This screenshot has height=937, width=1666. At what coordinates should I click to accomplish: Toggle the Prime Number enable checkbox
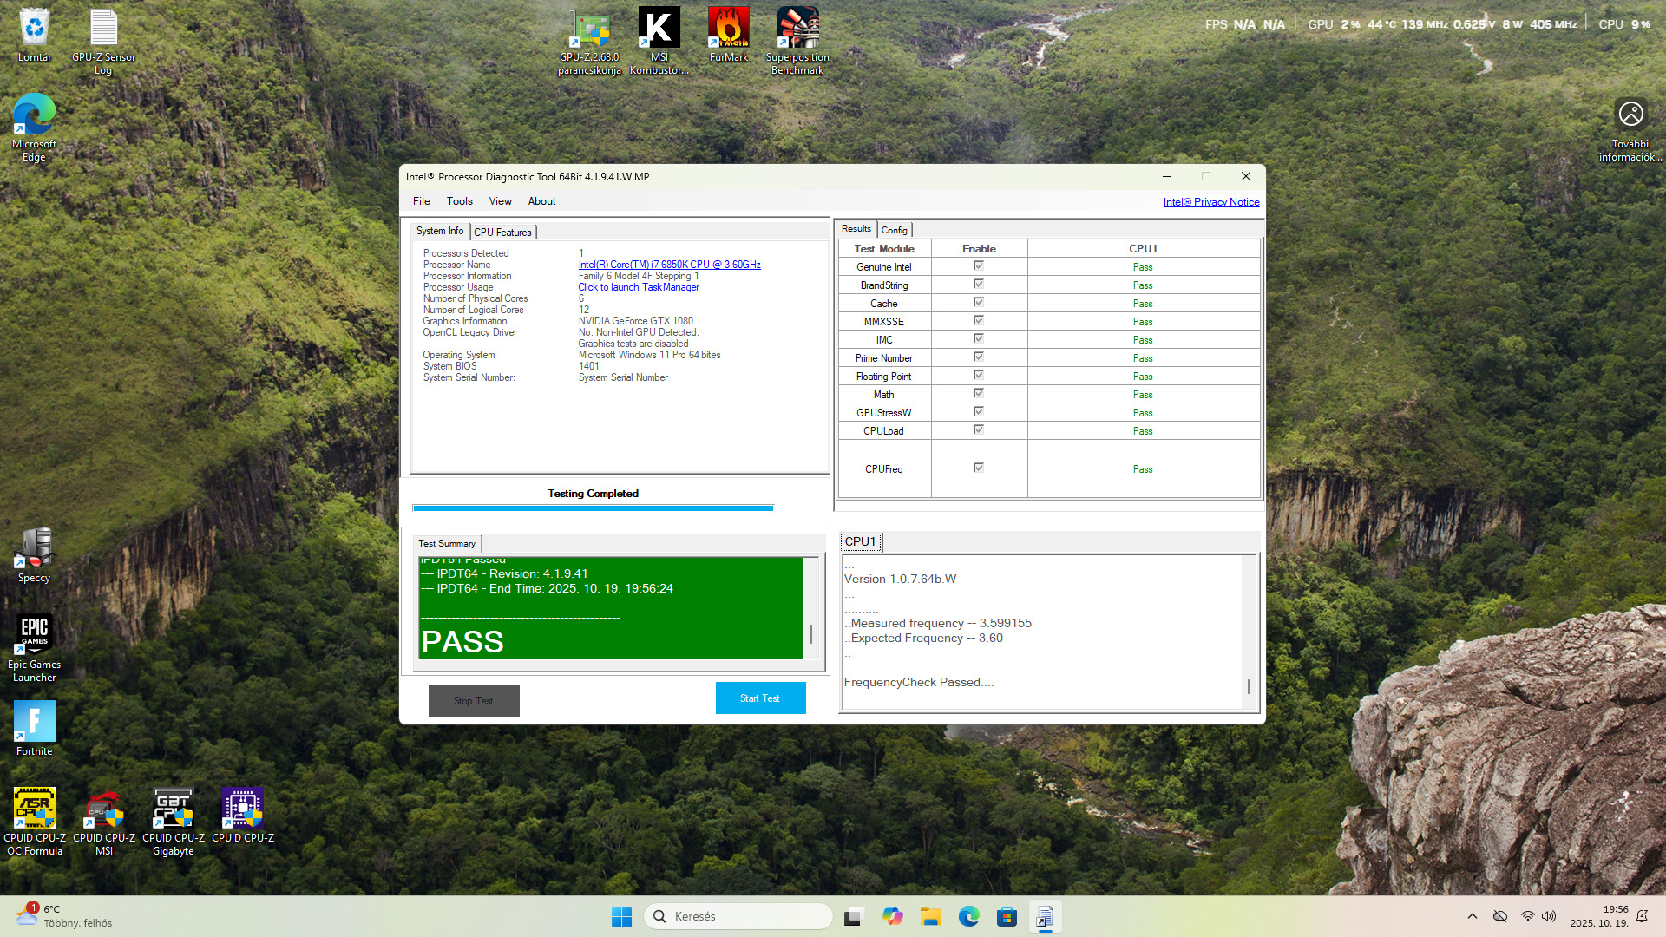click(x=978, y=357)
